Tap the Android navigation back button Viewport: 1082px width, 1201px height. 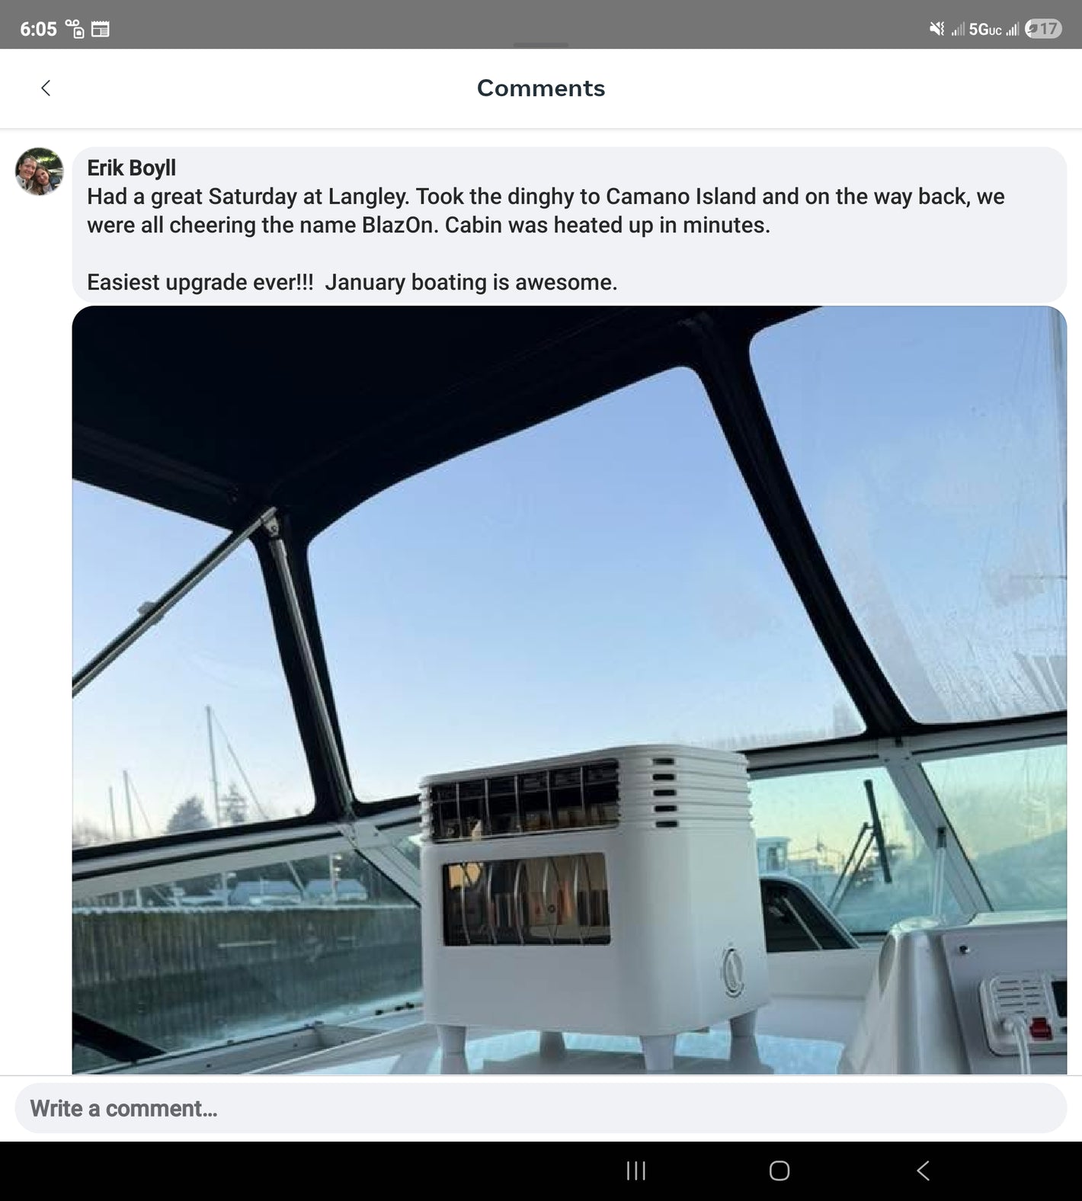coord(923,1171)
